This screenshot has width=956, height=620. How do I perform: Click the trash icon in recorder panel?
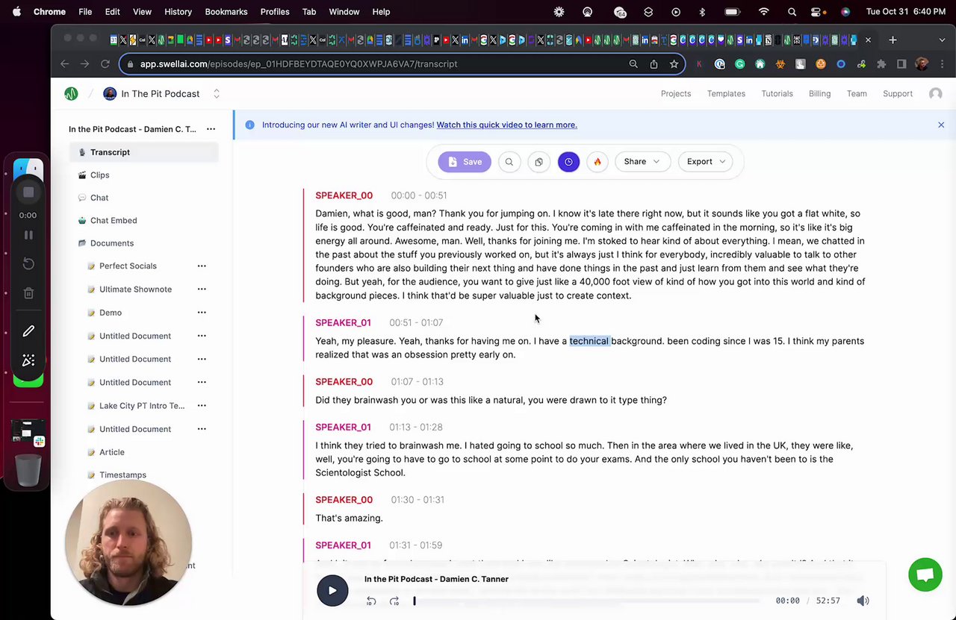pyautogui.click(x=28, y=294)
